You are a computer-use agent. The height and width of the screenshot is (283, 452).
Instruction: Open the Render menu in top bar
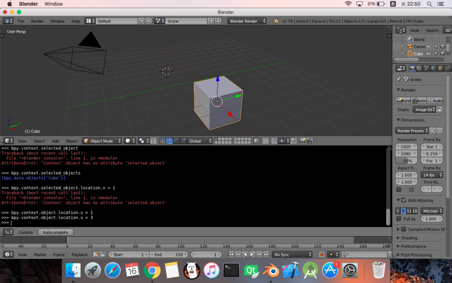pyautogui.click(x=37, y=21)
